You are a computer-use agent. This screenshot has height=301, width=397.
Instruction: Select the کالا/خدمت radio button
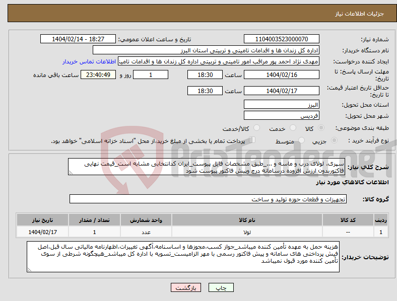pos(256,128)
